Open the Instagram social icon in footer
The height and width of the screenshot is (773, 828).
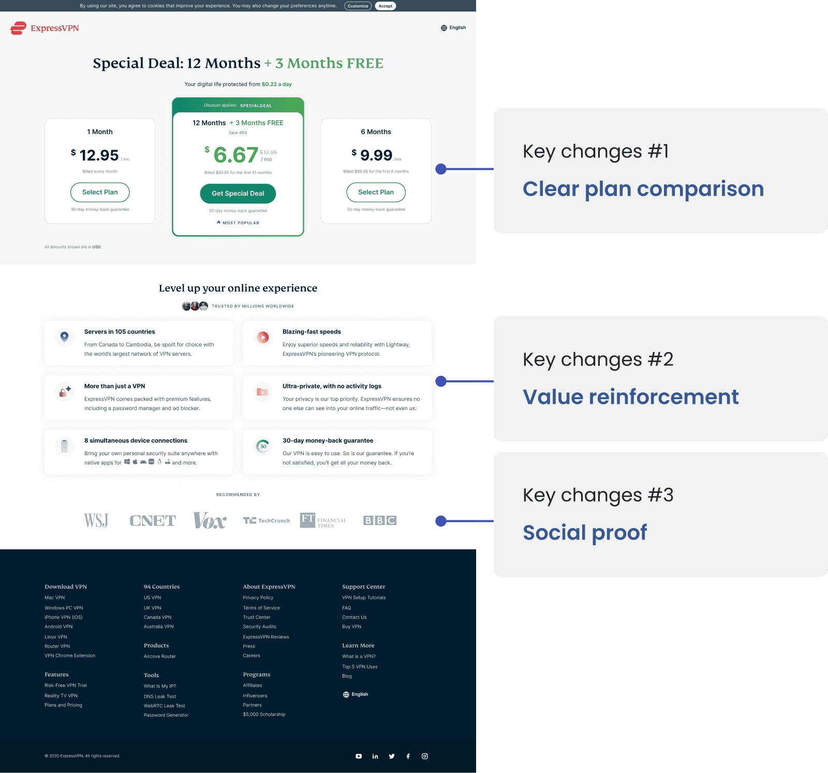point(425,756)
